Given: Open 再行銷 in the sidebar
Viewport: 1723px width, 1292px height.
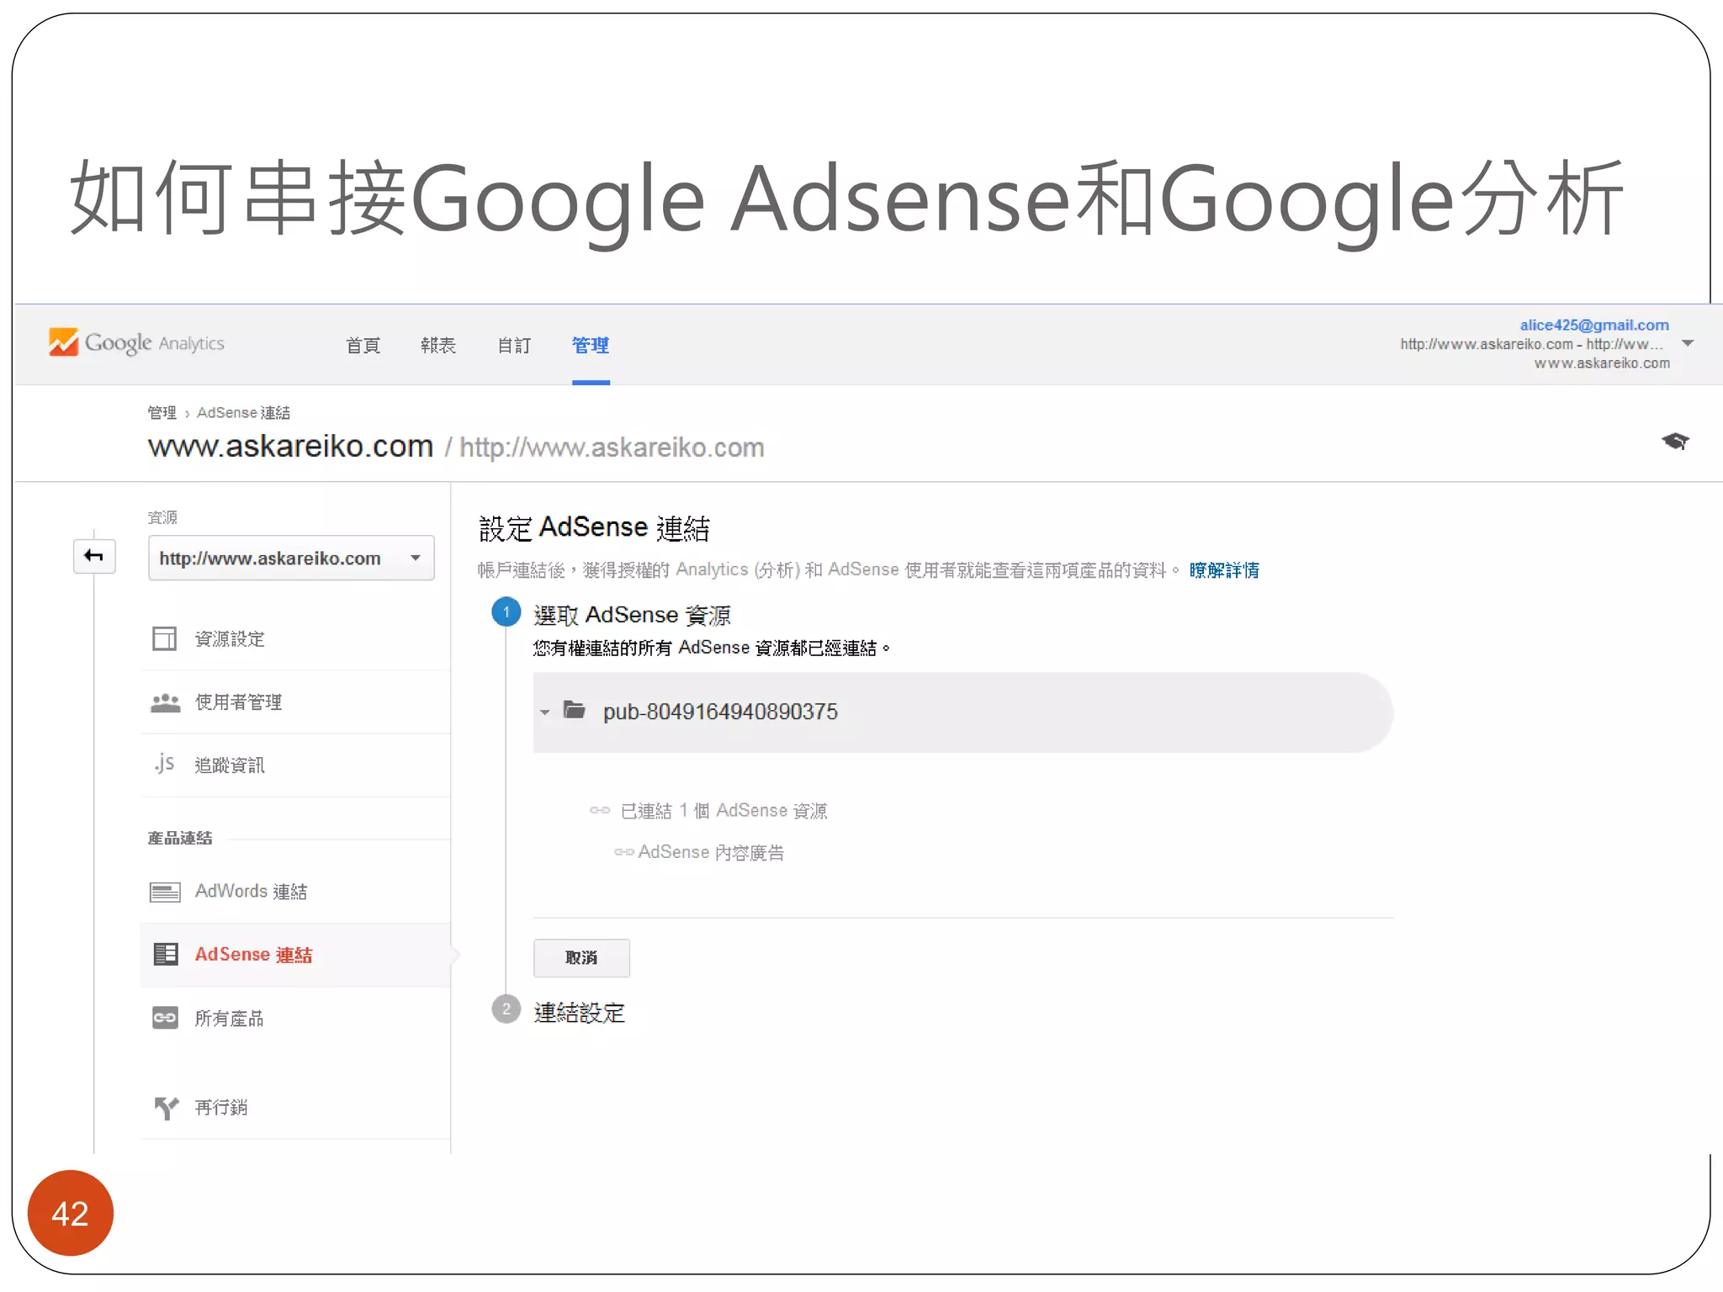Looking at the screenshot, I should 221,1107.
